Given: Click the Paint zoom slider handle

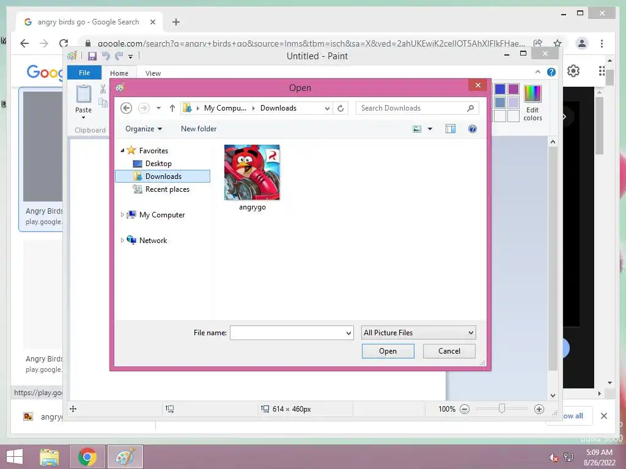Looking at the screenshot, I should click(x=502, y=409).
